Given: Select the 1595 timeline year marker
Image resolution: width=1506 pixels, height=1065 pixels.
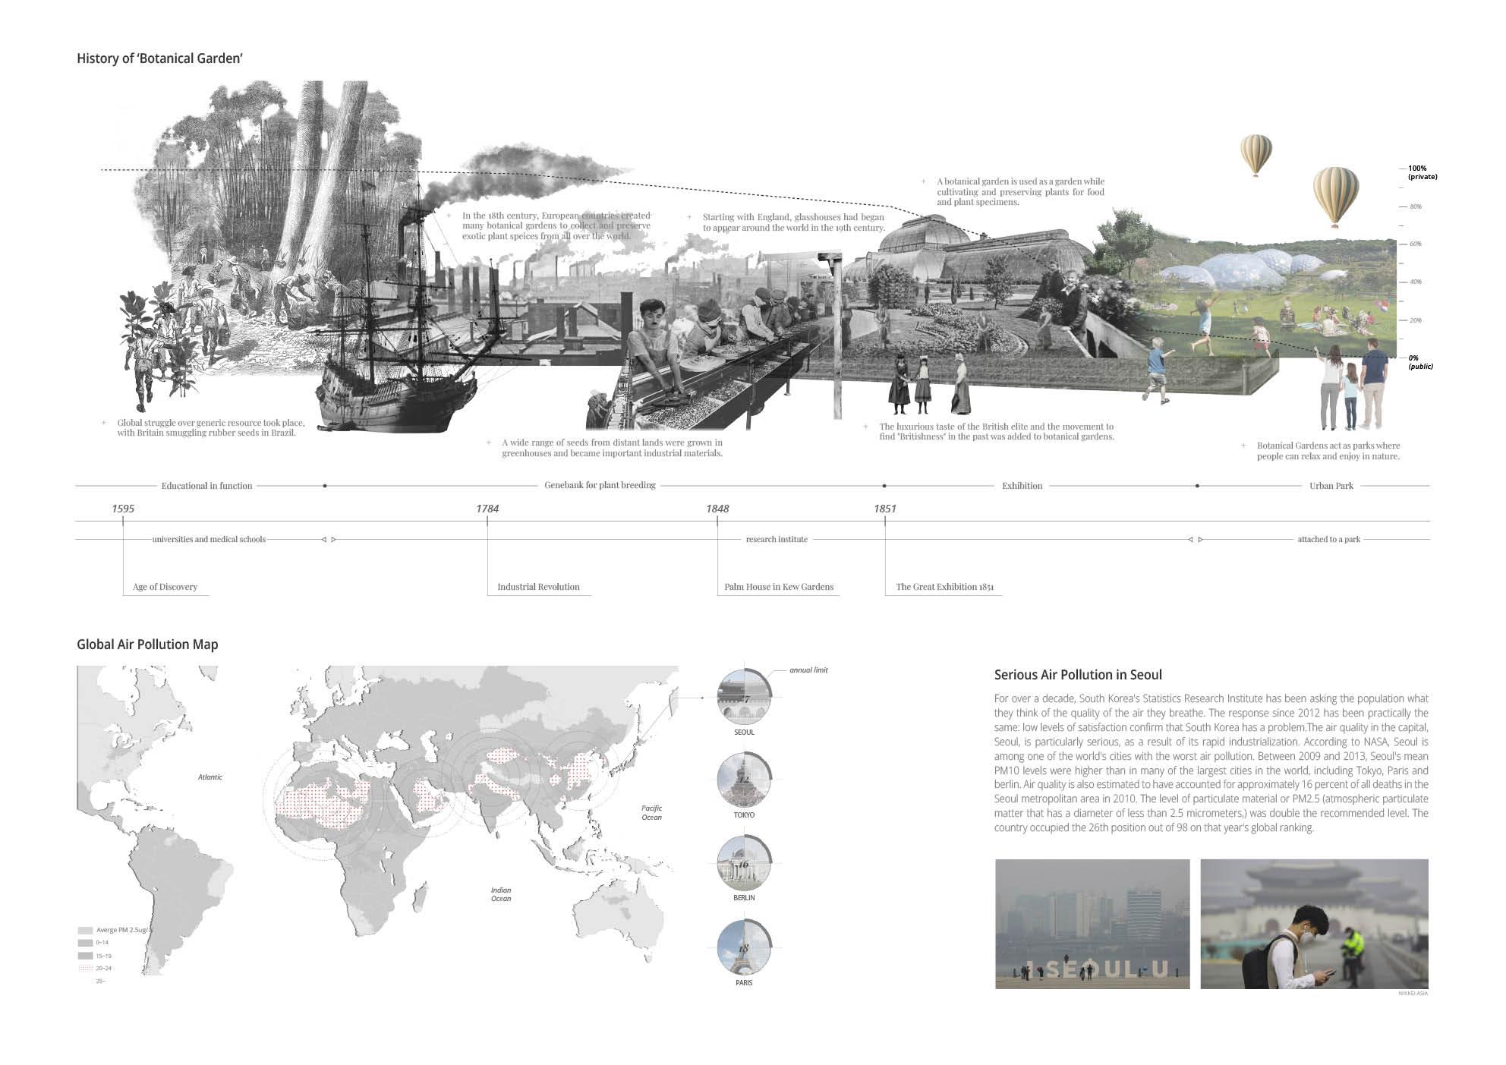Looking at the screenshot, I should pos(123,509).
